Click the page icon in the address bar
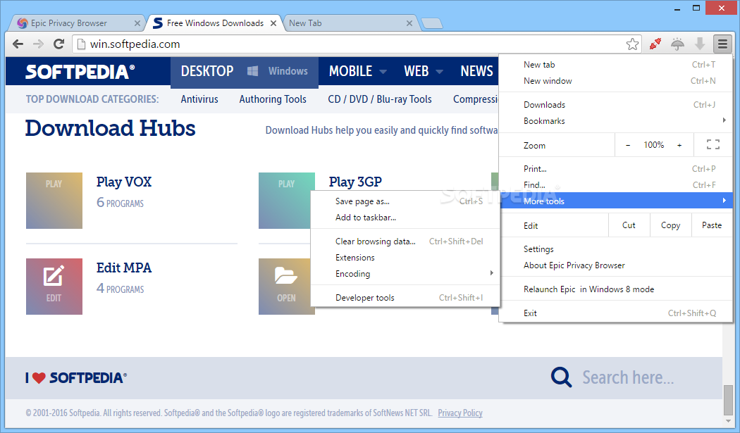The height and width of the screenshot is (433, 740). 81,44
